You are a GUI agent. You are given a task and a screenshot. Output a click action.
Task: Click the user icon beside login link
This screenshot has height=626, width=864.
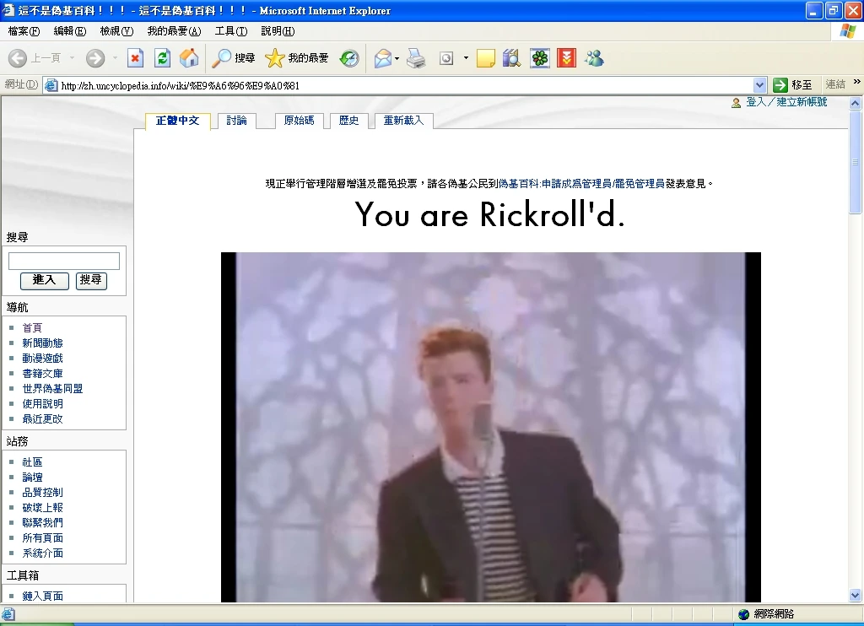tap(736, 103)
